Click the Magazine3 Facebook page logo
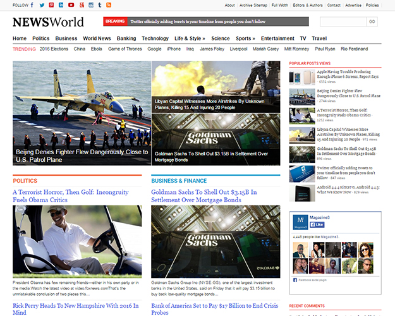 [301, 222]
